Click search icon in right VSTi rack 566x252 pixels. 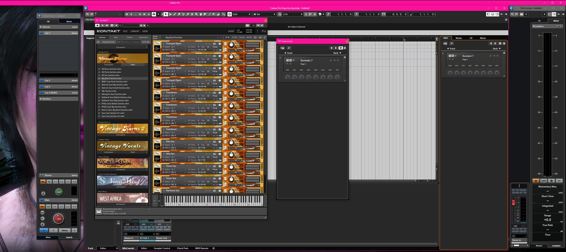point(451,43)
